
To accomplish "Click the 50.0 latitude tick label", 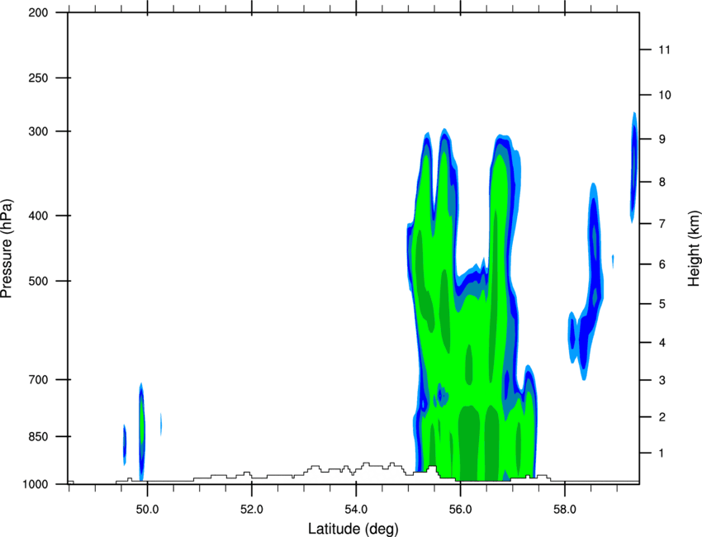I will tap(147, 510).
